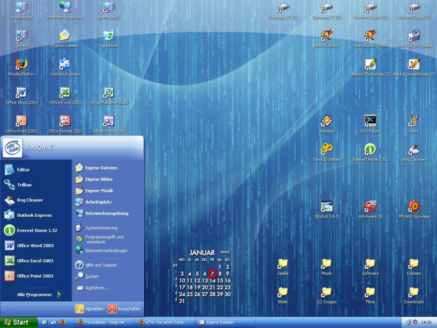The width and height of the screenshot is (437, 328).
Task: Open Eigene Bilder in the Start menu
Action: pyautogui.click(x=108, y=179)
